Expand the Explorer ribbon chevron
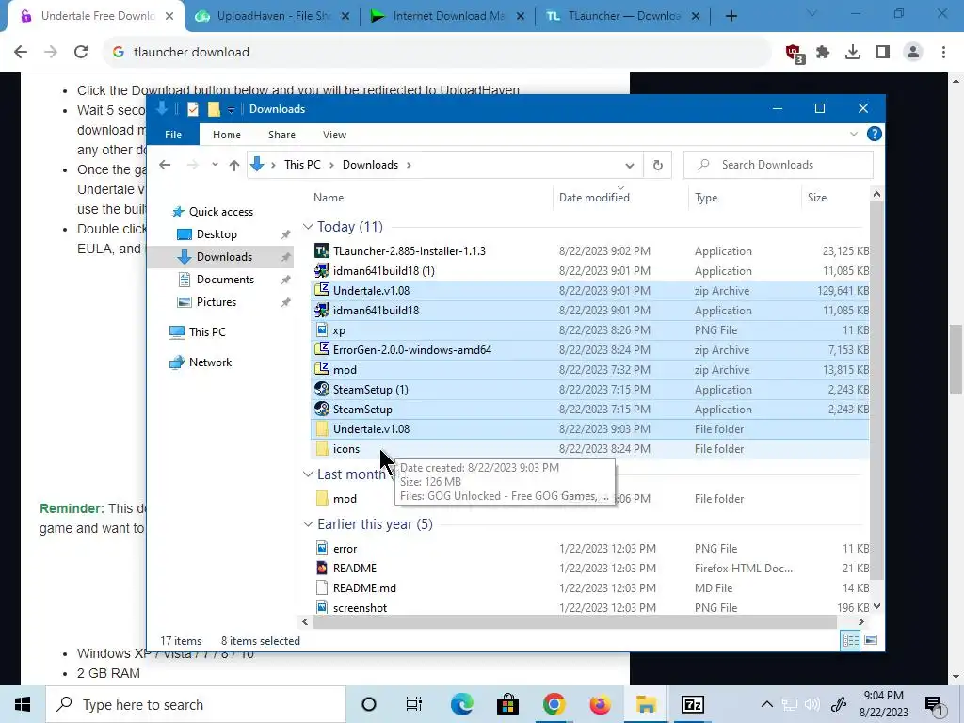Image resolution: width=964 pixels, height=723 pixels. pos(853,134)
